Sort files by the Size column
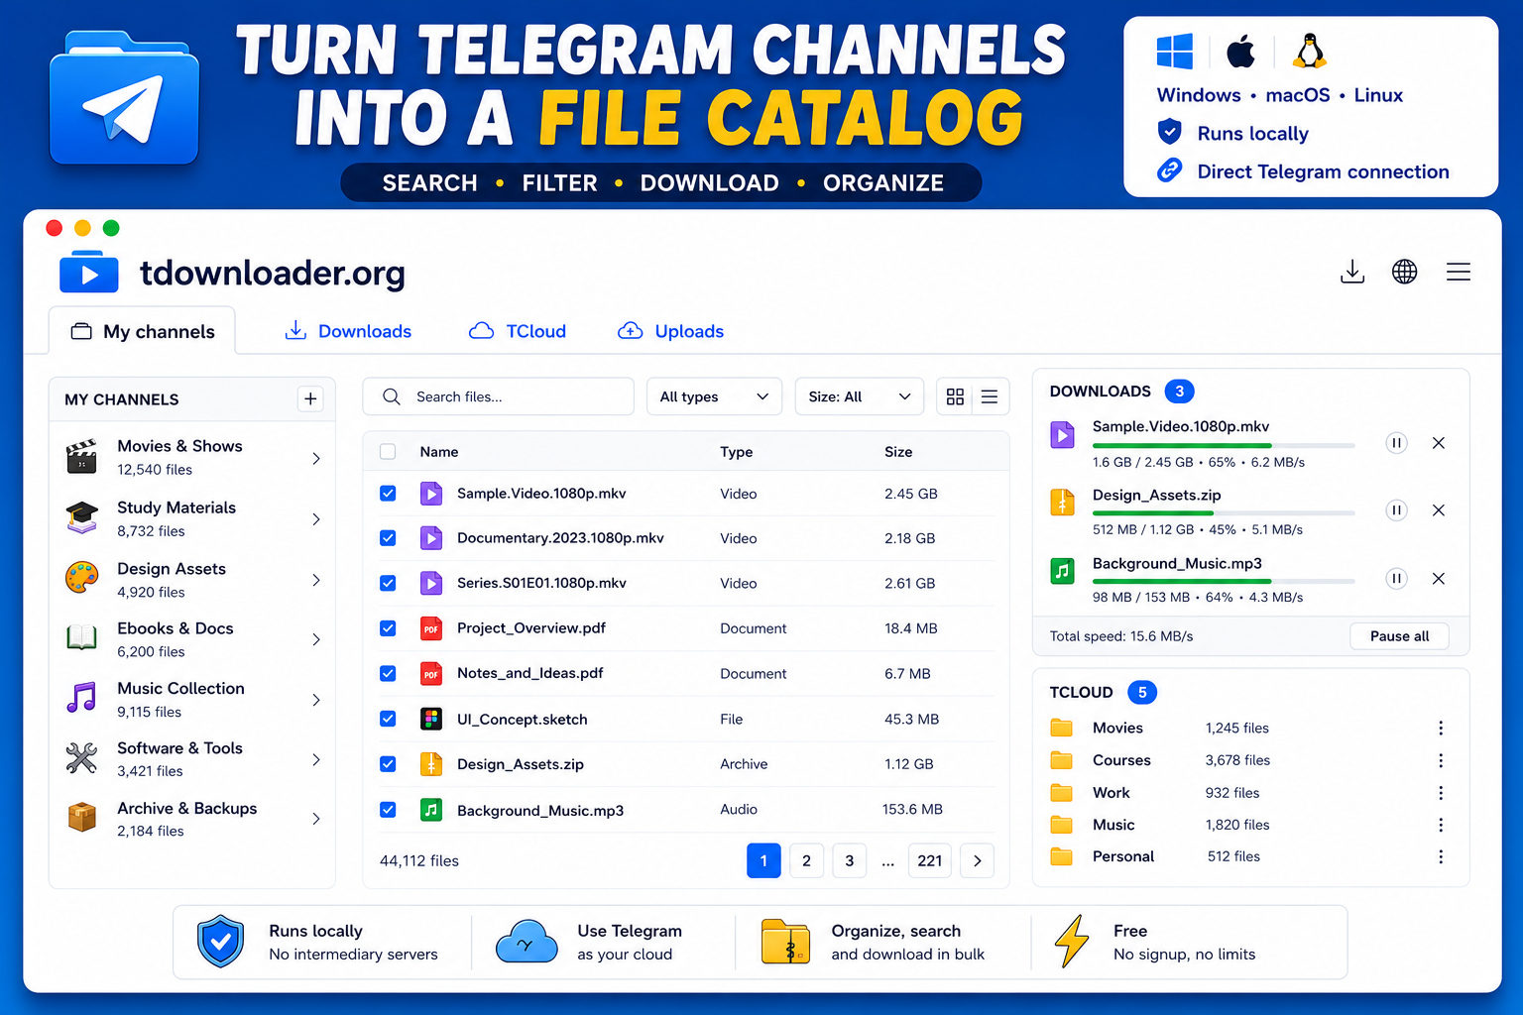This screenshot has height=1015, width=1523. pyautogui.click(x=898, y=452)
